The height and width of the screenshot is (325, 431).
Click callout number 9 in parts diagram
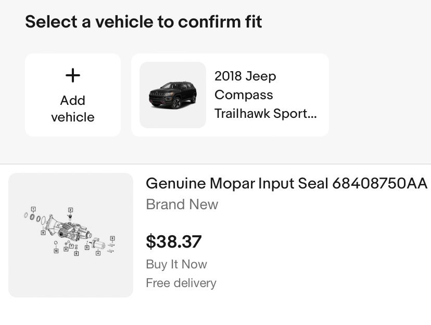(43, 233)
